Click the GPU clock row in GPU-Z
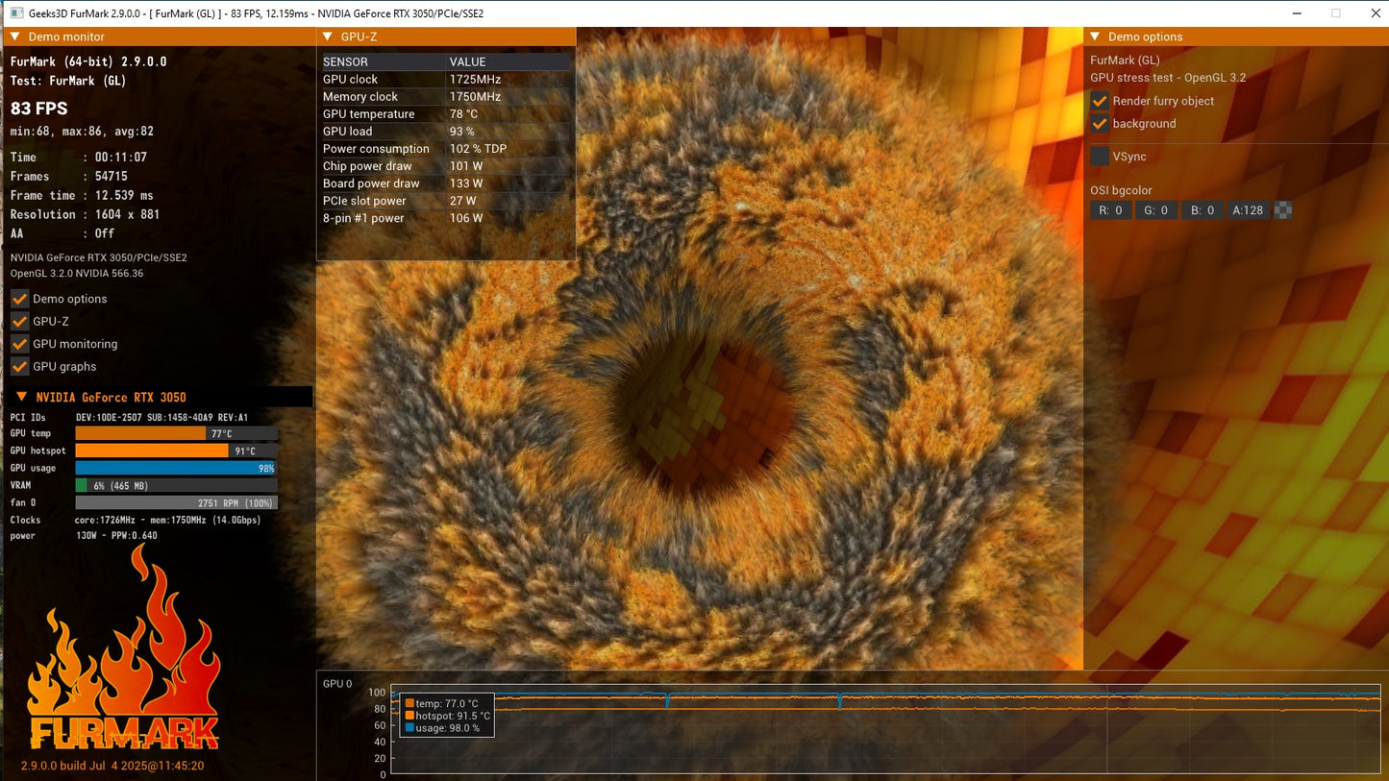Image resolution: width=1389 pixels, height=781 pixels. 446,80
